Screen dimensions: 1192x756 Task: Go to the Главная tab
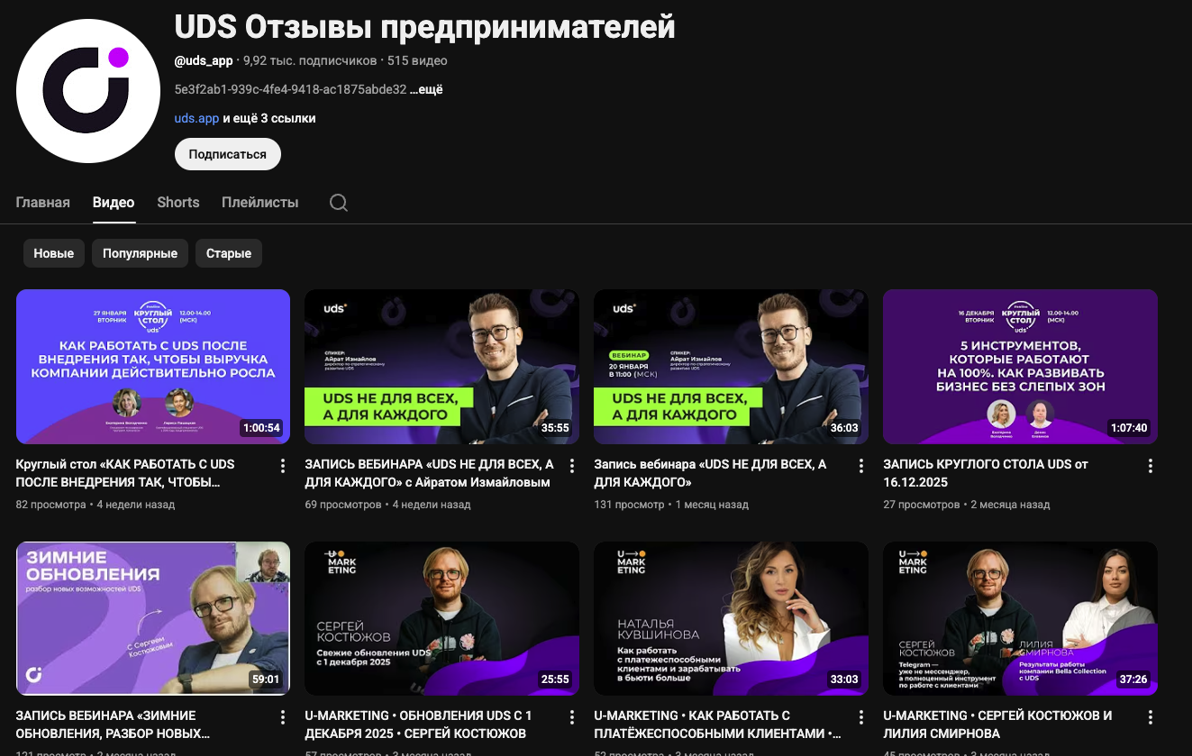click(43, 203)
